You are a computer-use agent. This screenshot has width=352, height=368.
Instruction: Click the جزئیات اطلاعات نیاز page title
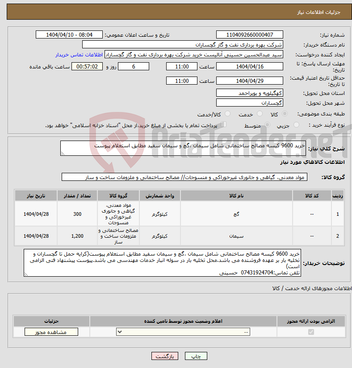coord(318,12)
